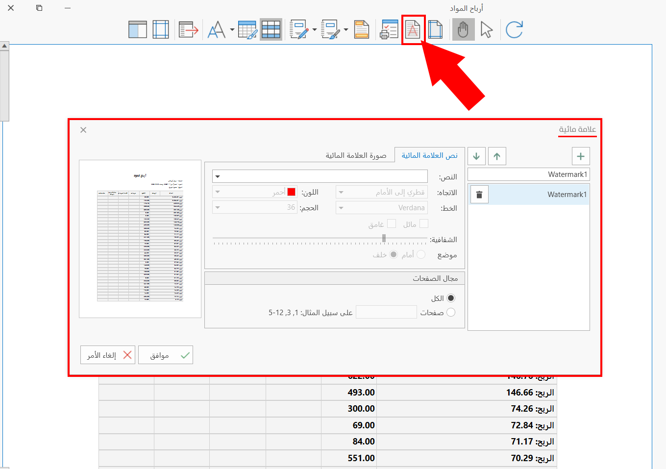Click the إلغاء الأمر cancel button
Viewport: 666px width, 469px height.
pos(108,355)
